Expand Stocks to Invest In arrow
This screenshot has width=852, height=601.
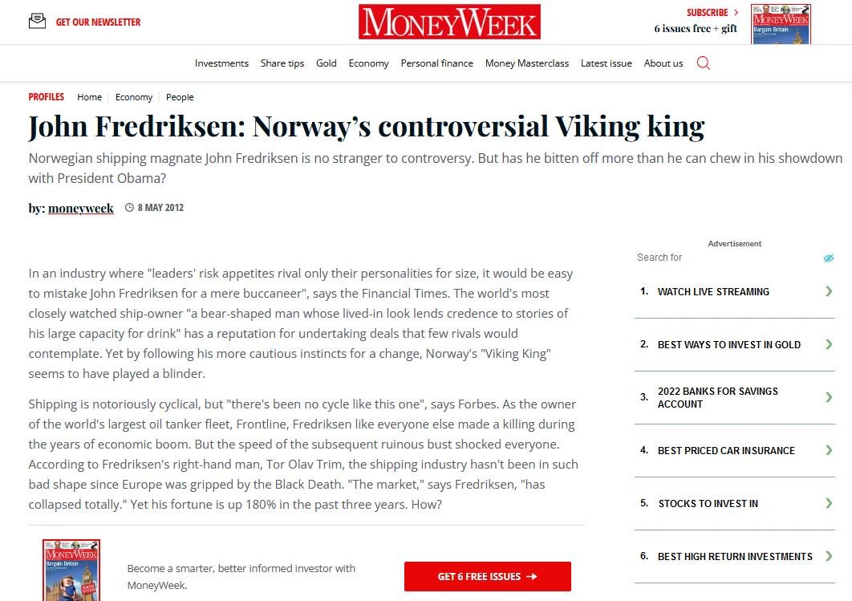pyautogui.click(x=829, y=503)
